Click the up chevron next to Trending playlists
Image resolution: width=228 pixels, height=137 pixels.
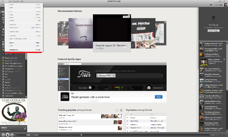(x=117, y=110)
